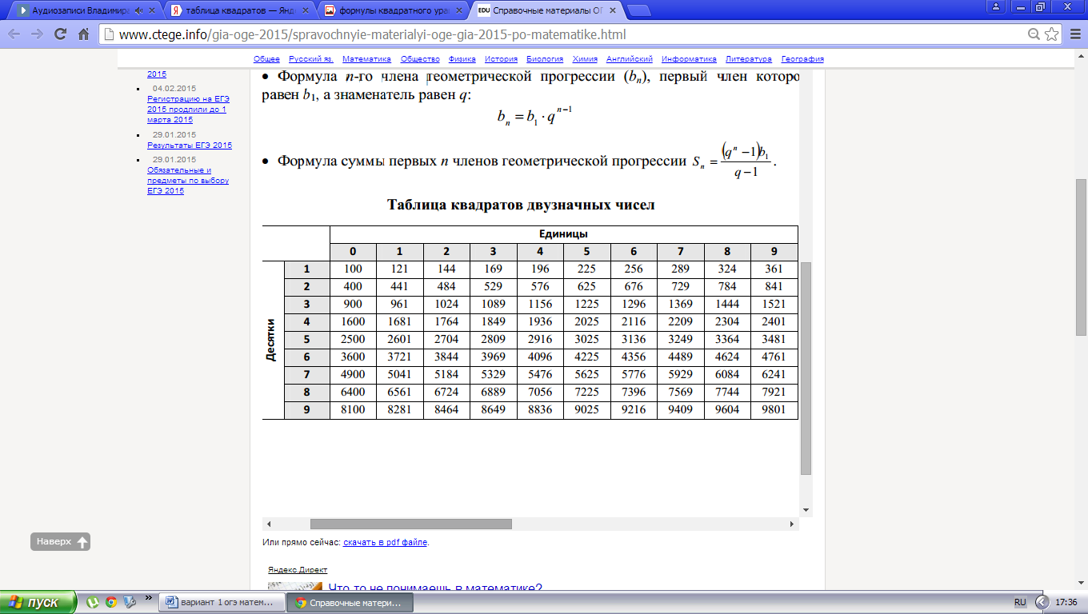This screenshot has width=1088, height=614.
Task: Click the horizontal scrollbar left arrow
Action: (x=269, y=524)
